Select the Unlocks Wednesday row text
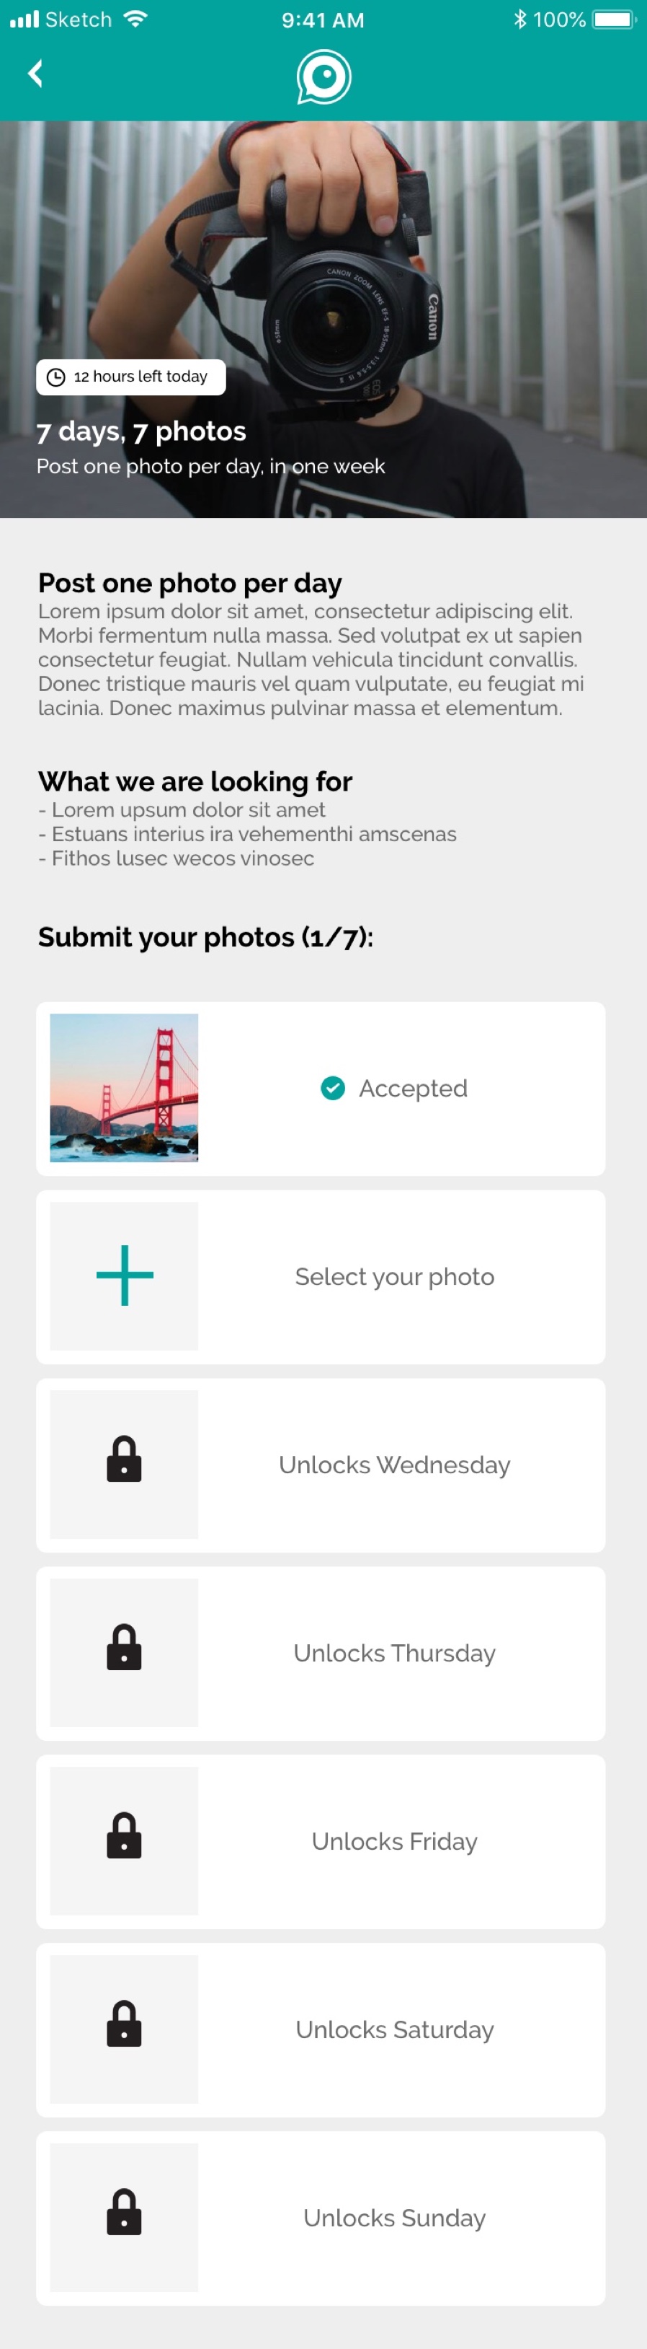The image size is (647, 2349). [x=395, y=1465]
